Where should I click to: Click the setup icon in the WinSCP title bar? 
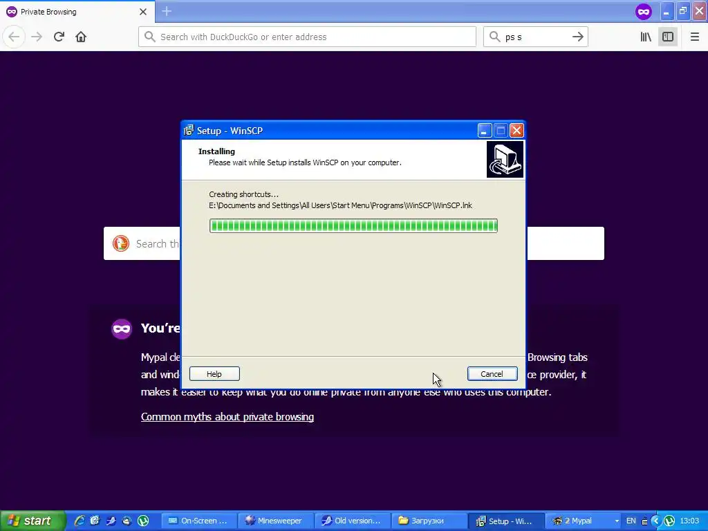189,131
